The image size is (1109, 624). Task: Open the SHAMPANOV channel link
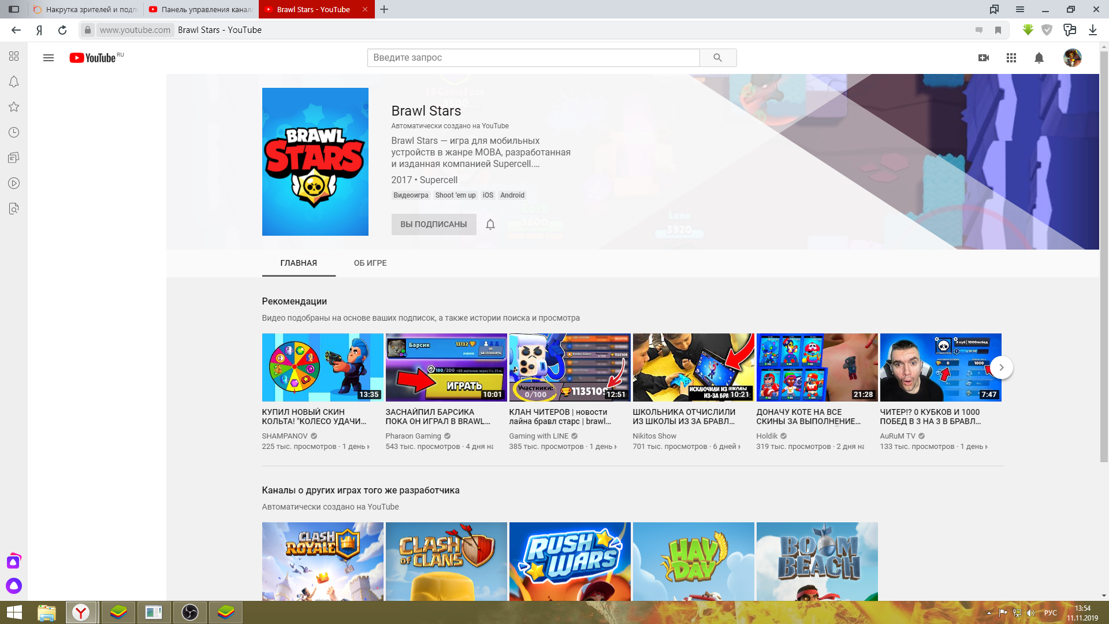[285, 436]
